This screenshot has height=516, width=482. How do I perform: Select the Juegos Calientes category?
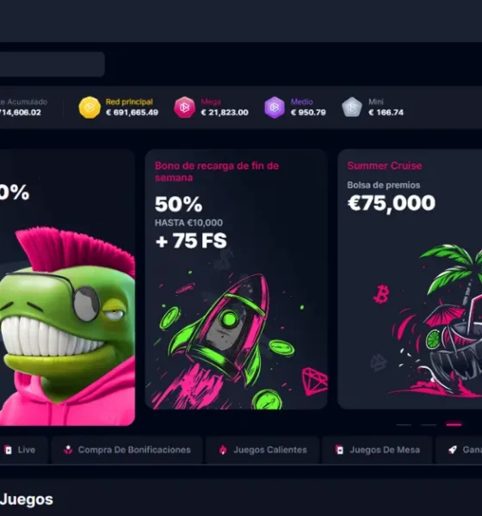[263, 450]
